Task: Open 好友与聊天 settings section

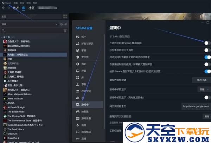Action: (88, 44)
